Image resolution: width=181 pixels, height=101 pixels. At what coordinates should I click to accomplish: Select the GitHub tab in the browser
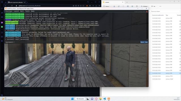[x=17, y=3]
